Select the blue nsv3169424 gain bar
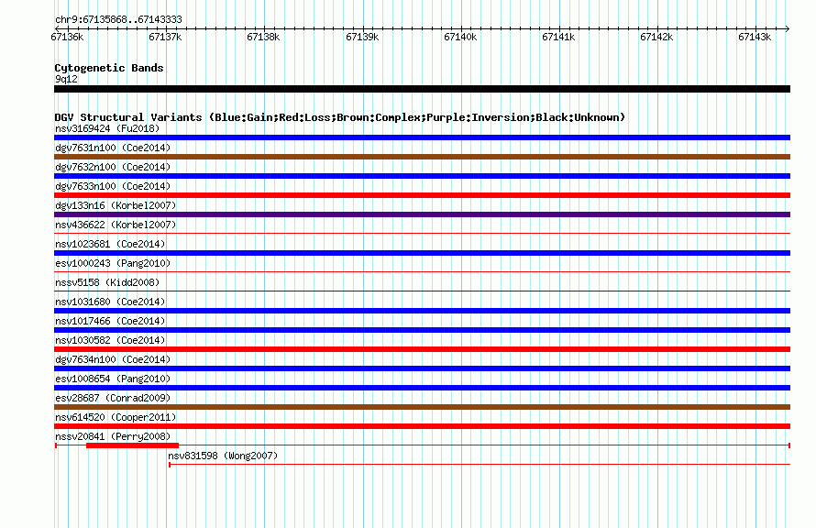This screenshot has height=528, width=816. (422, 137)
